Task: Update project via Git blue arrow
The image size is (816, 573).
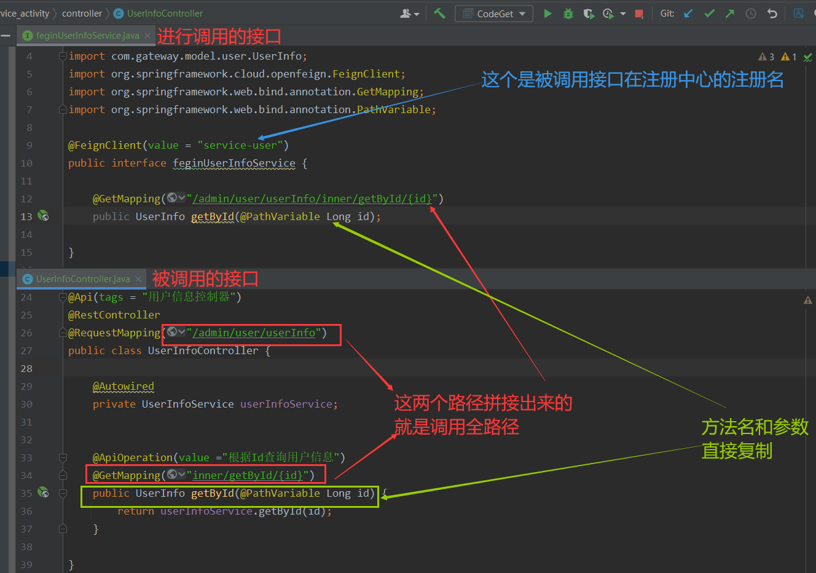Action: [688, 14]
